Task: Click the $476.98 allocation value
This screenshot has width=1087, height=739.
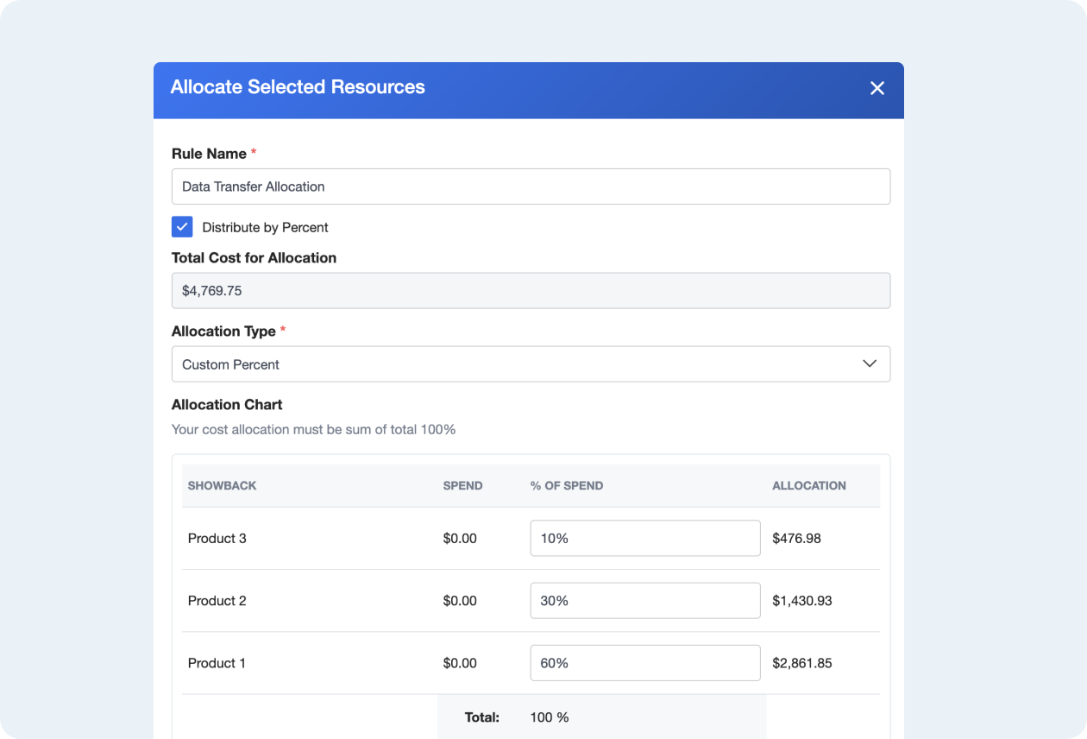Action: pos(796,539)
